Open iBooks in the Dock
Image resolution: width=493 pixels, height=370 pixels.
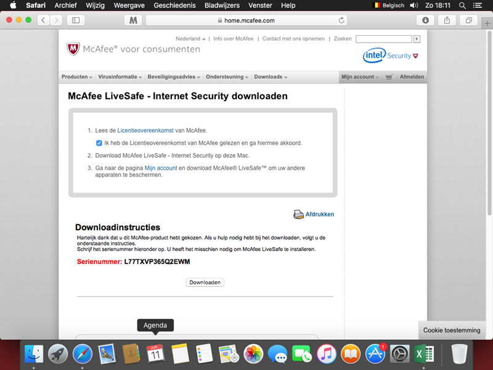351,353
